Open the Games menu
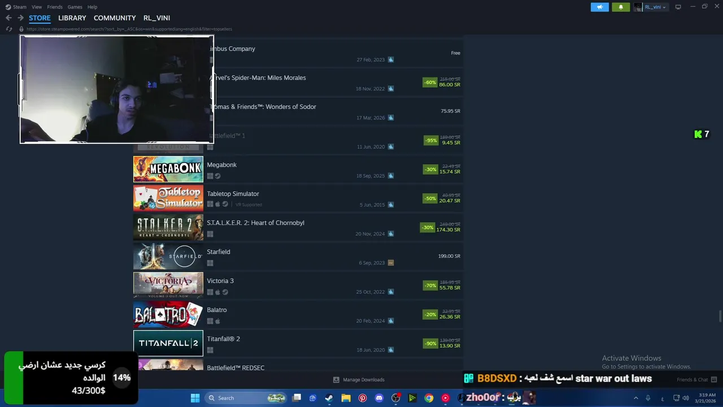The image size is (723, 407). click(x=75, y=7)
